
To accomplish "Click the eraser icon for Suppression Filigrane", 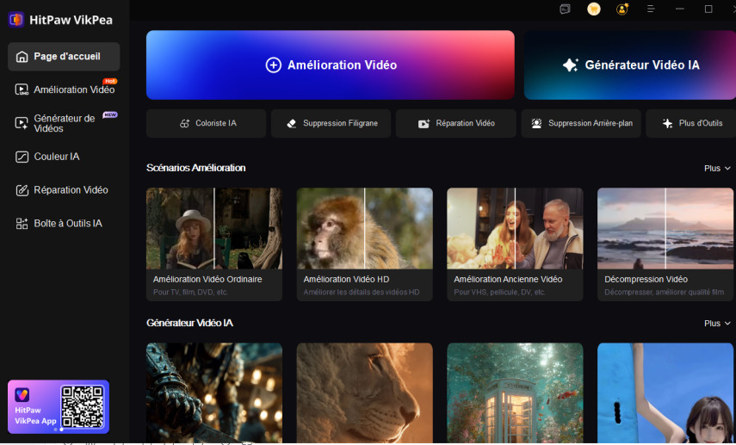I will (292, 123).
